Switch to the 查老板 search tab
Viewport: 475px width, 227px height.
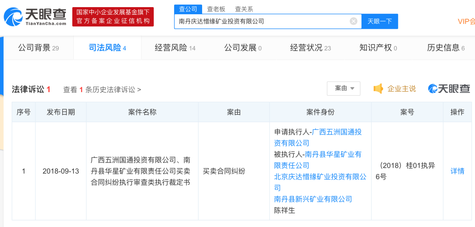(216, 9)
